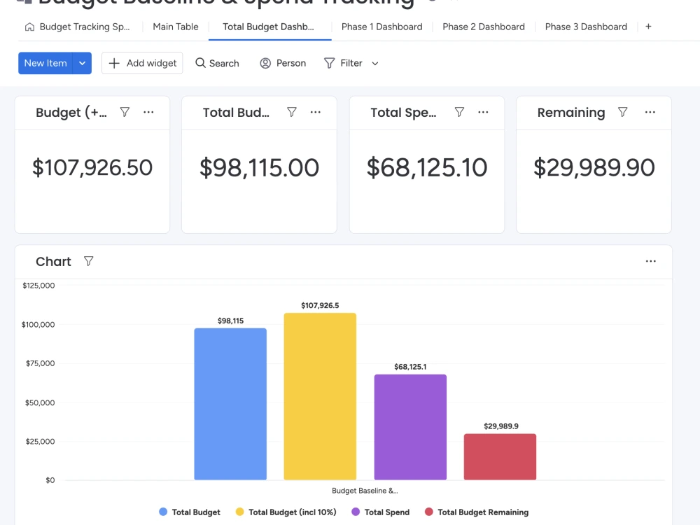Click the ellipsis menu on the Remaining widget
Viewport: 700px width, 525px height.
coord(650,112)
